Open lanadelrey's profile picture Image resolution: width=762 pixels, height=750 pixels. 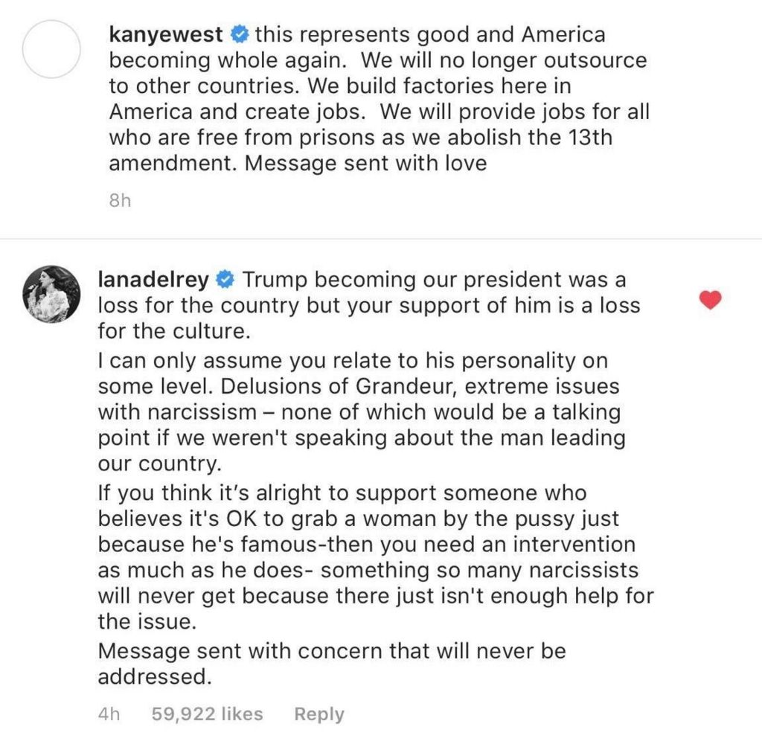click(51, 294)
